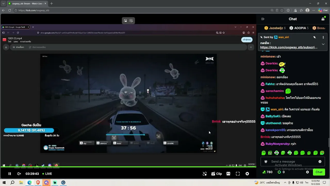The height and width of the screenshot is (186, 330).
Task: Select the oogway_stb Stream browser tab
Action: pyautogui.click(x=27, y=4)
